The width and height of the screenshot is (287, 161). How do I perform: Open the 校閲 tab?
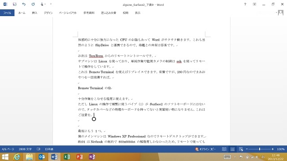(126, 13)
